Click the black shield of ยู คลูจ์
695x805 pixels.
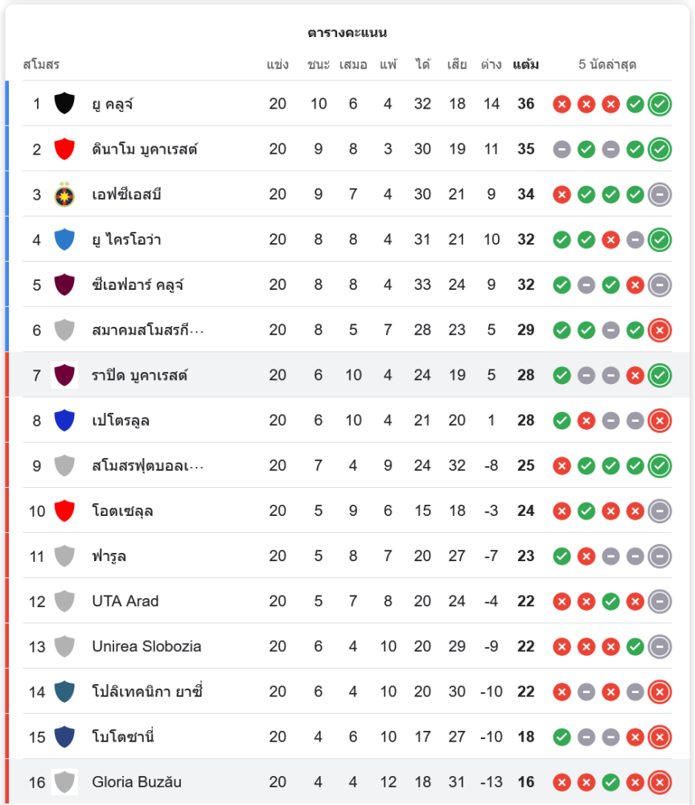[x=64, y=104]
